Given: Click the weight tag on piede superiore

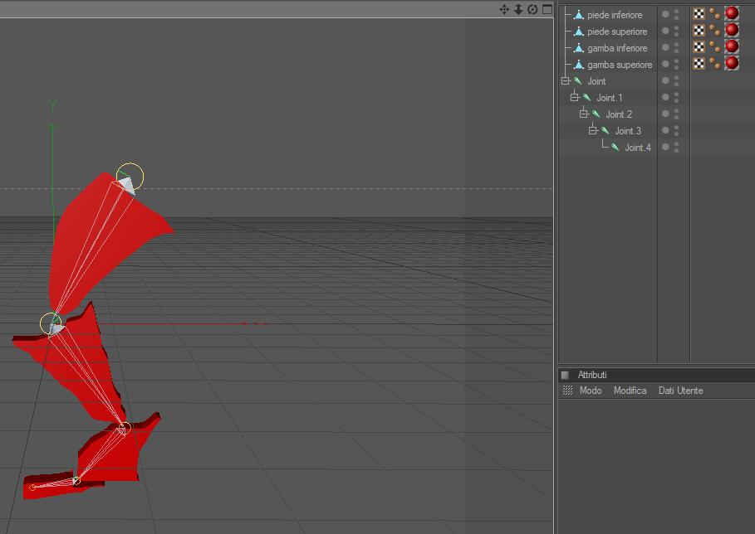Looking at the screenshot, I should (715, 31).
